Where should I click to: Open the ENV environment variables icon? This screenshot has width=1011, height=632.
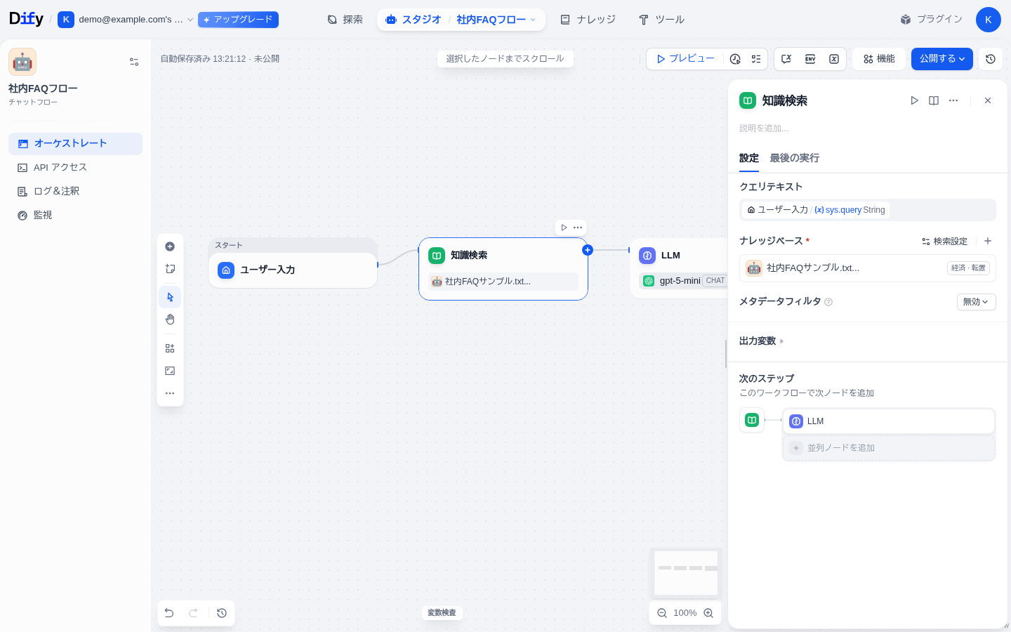pyautogui.click(x=810, y=59)
